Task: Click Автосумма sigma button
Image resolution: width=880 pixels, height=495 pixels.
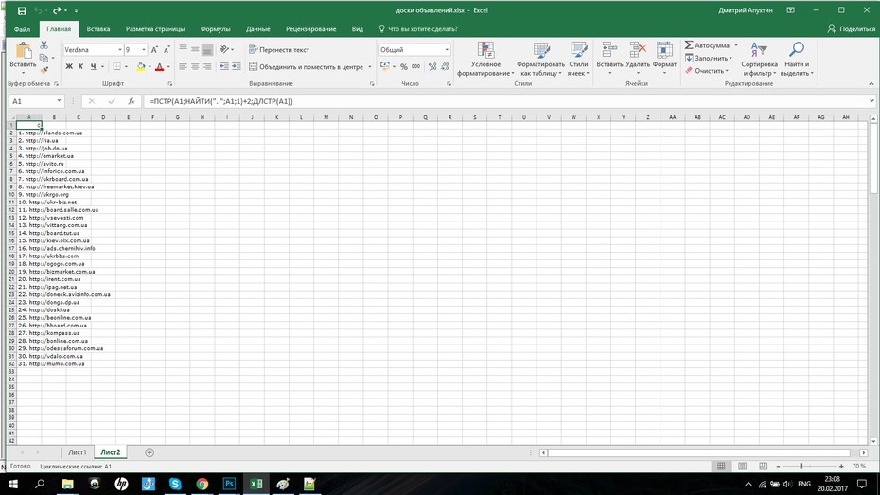Action: (x=706, y=45)
